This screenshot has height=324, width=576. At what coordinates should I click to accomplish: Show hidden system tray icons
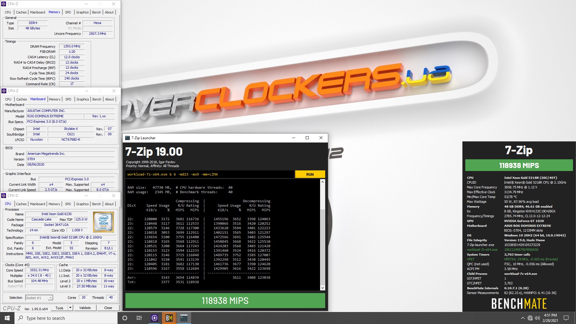tap(523, 318)
